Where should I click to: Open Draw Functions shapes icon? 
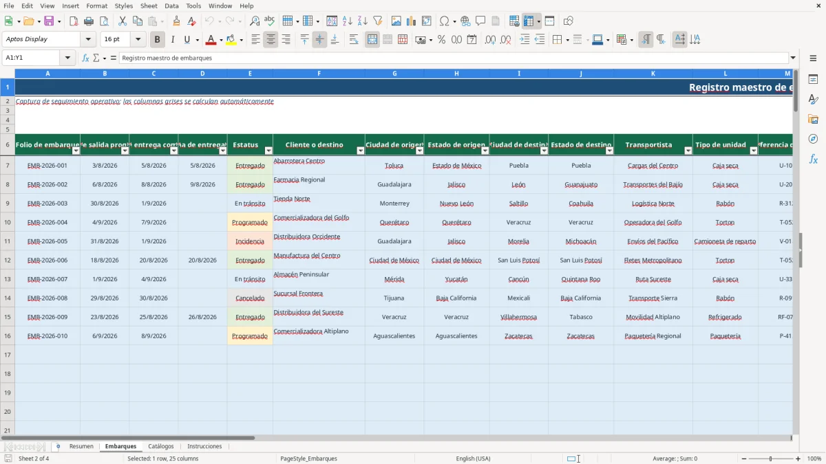tap(569, 21)
